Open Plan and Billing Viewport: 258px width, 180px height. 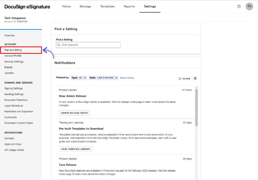pos(21,50)
